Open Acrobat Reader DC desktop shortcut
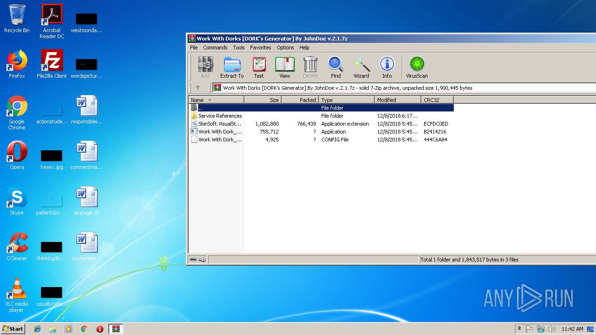Screen dimensions: 596x335 point(52,21)
